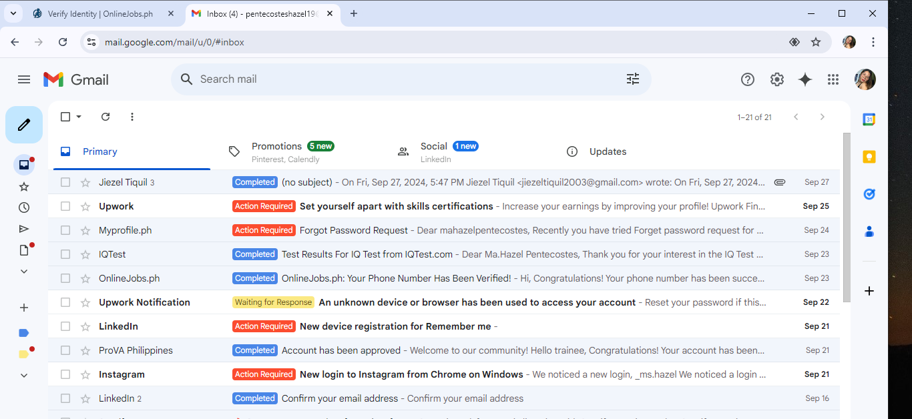The width and height of the screenshot is (912, 419).
Task: Click the Action Required label on Instagram email
Action: pos(264,374)
